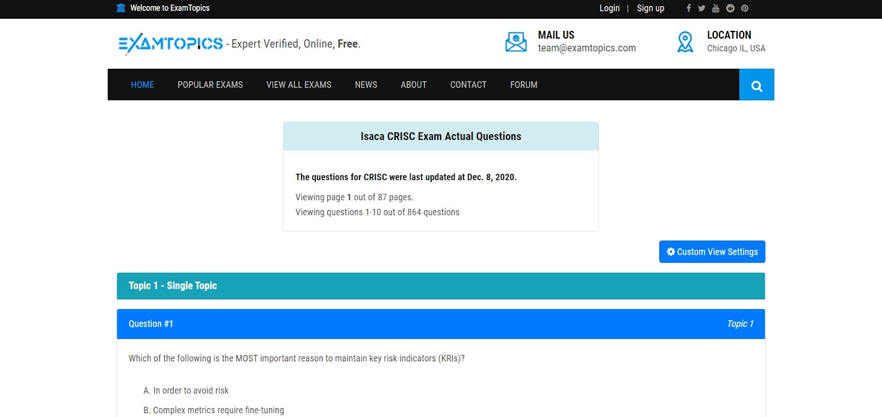Click 'Viewing questions 1-10 out of 864' text
The height and width of the screenshot is (417, 882).
tap(377, 212)
